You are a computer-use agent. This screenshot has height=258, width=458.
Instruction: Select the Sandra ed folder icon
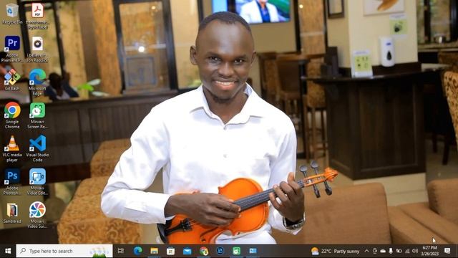click(x=12, y=213)
